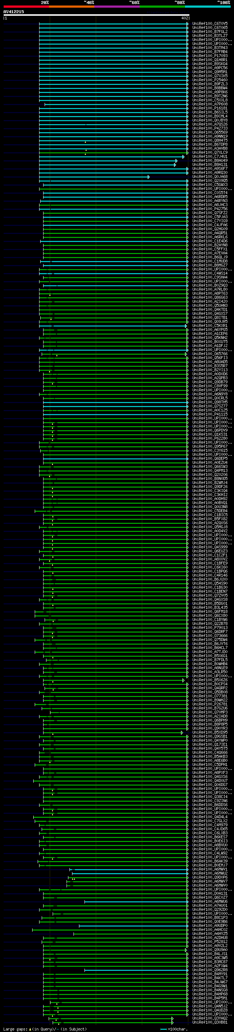Select hit label UniRef100_C1E4D6
This screenshot has width=234, height=1032.
tap(210, 241)
